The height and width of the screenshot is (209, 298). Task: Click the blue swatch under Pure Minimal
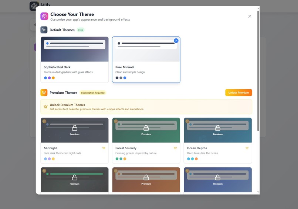click(125, 78)
